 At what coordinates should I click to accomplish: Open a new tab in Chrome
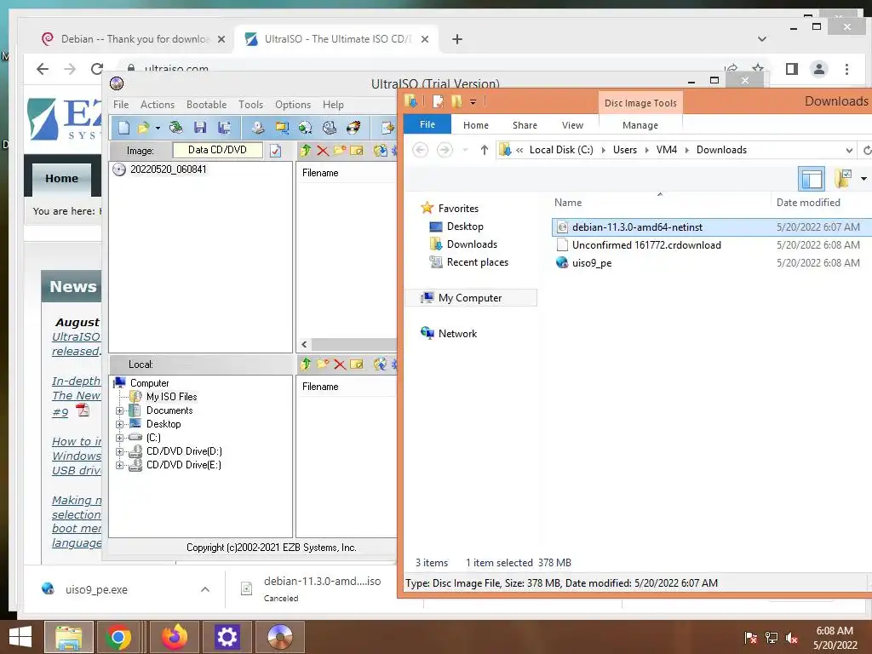(x=457, y=39)
